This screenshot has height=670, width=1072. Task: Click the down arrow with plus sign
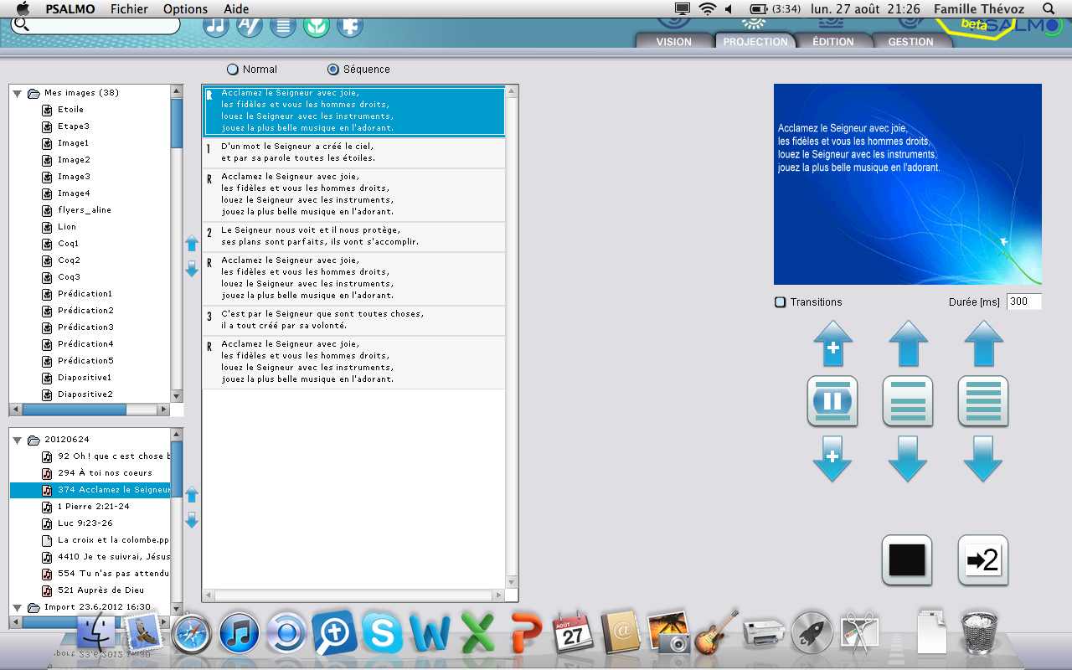[x=832, y=458]
